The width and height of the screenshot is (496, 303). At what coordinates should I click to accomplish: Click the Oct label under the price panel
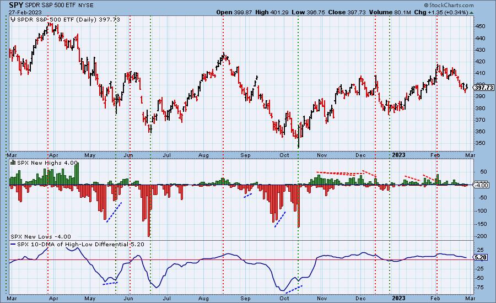coord(284,155)
